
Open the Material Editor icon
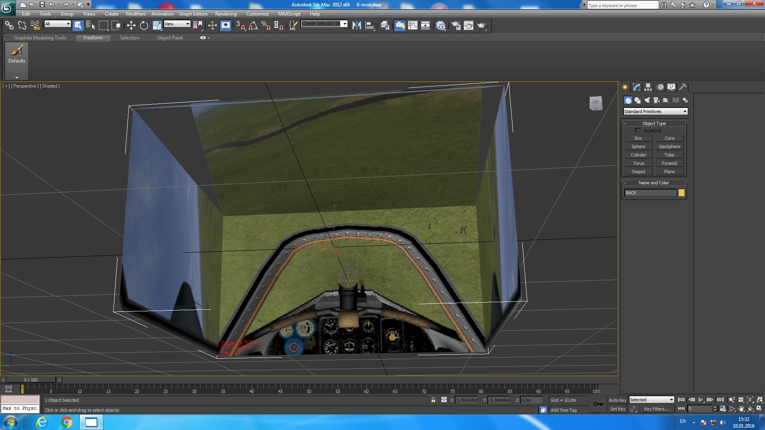pyautogui.click(x=441, y=25)
